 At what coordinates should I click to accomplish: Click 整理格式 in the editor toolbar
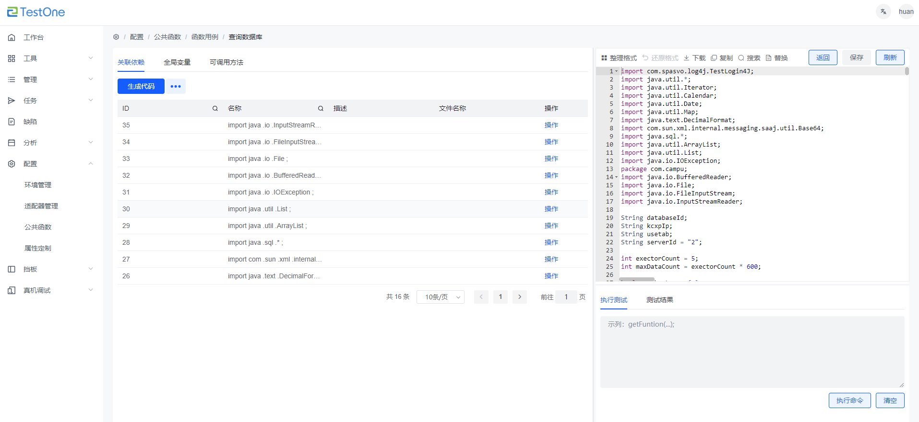tap(619, 58)
